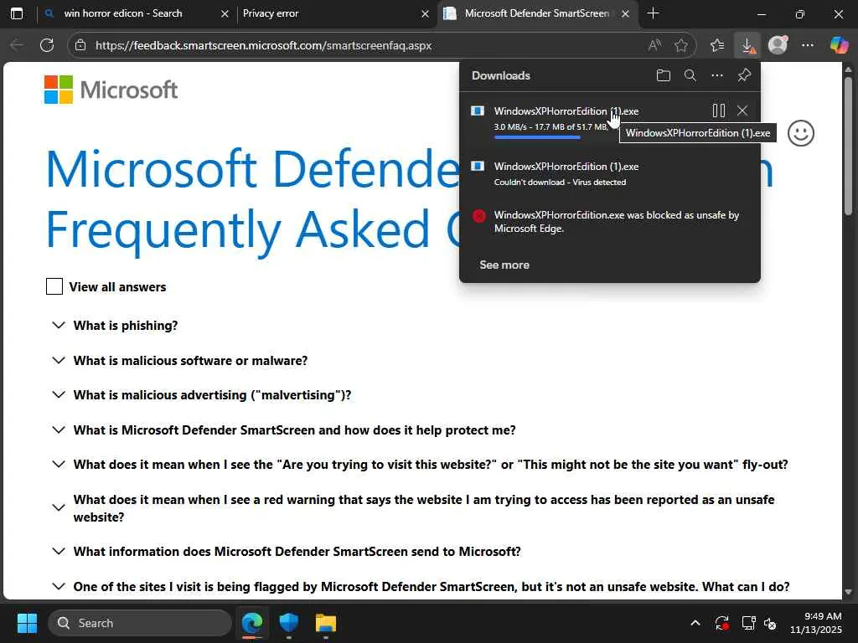Click the Microsoft logo

[111, 90]
